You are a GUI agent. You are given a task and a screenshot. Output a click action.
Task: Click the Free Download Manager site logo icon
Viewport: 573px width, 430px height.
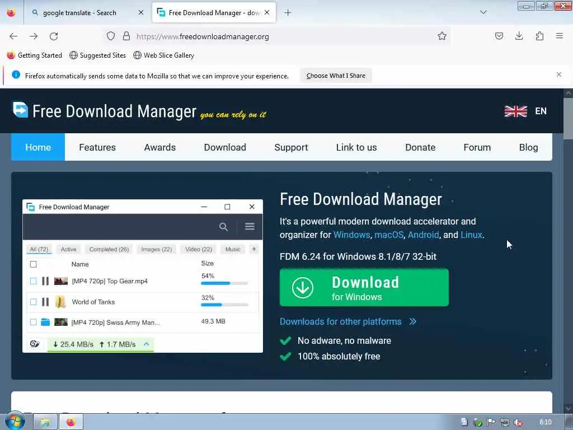[x=21, y=110]
